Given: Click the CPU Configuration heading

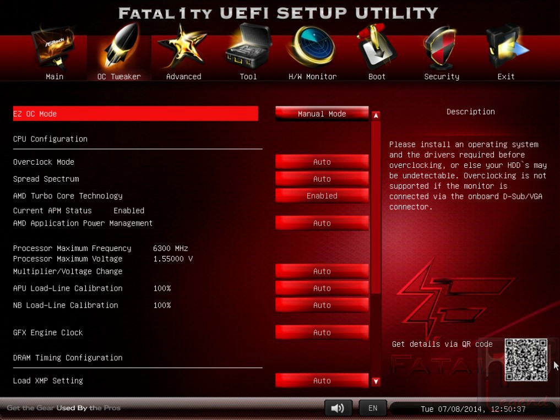Looking at the screenshot, I should click(x=50, y=139).
